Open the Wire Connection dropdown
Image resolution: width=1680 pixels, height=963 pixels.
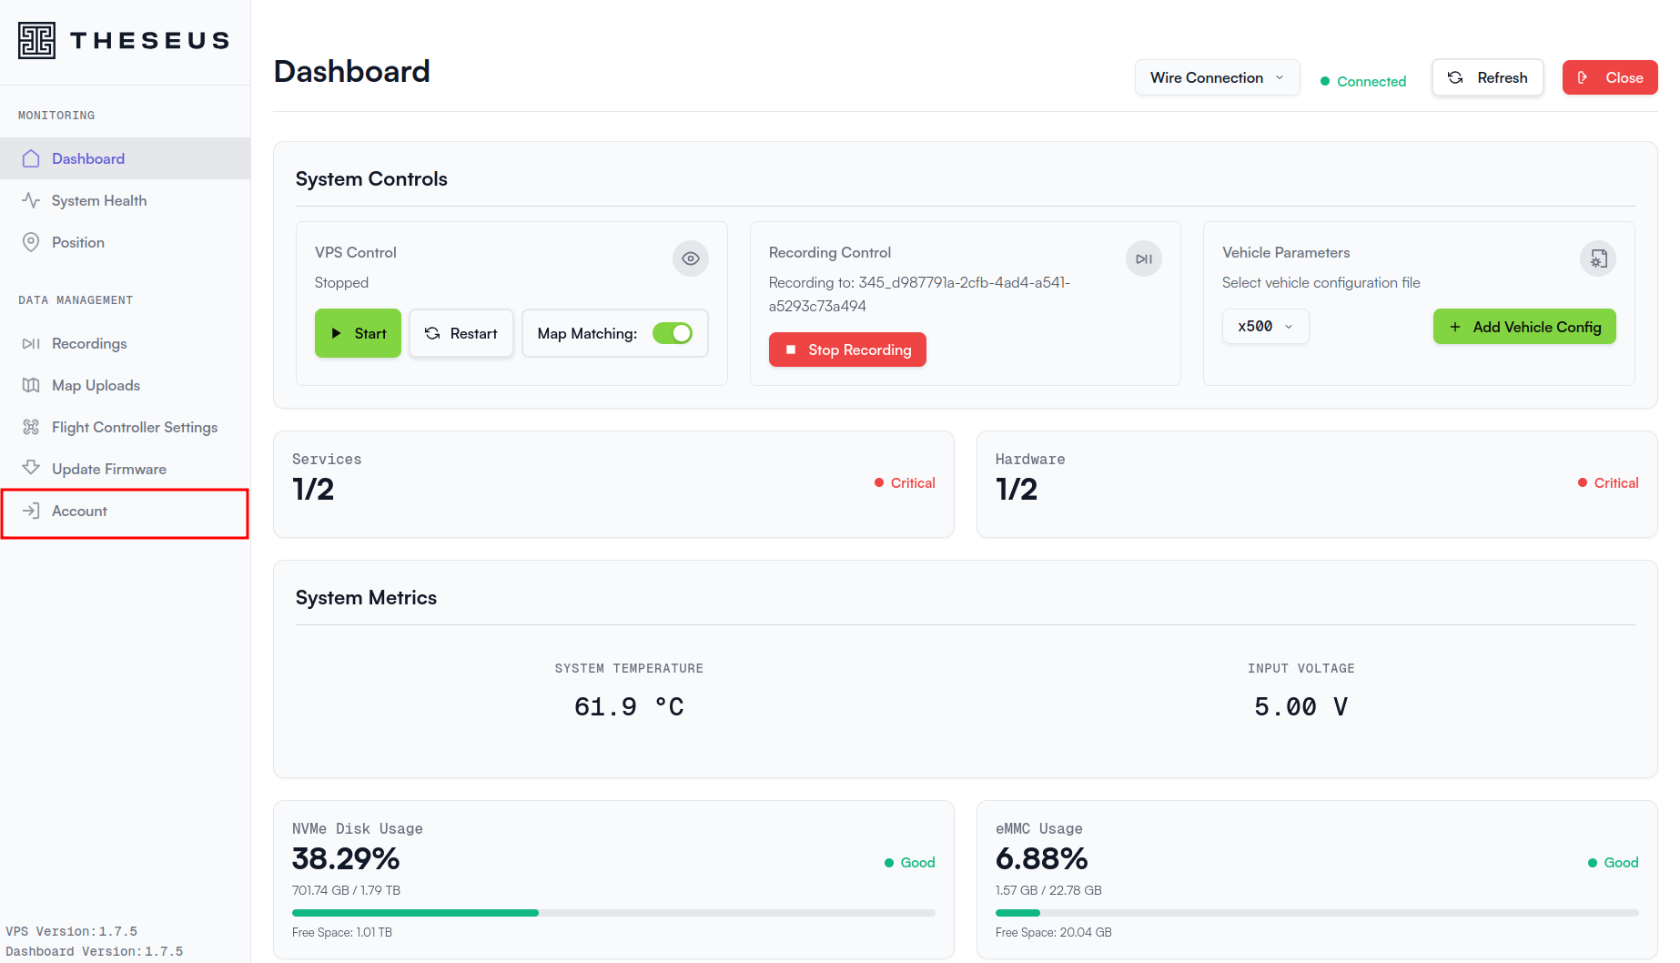[x=1216, y=77]
